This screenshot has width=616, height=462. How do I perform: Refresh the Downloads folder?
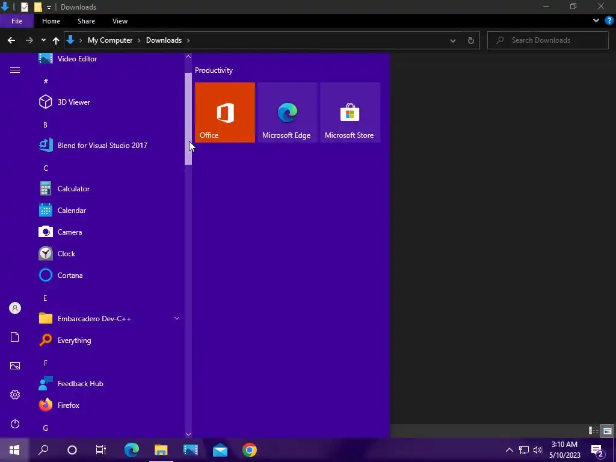pos(470,40)
